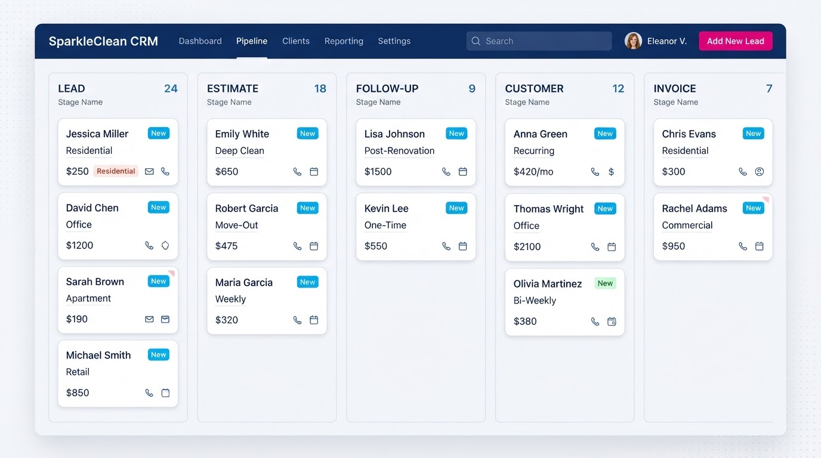This screenshot has height=458, width=821.
Task: Click the phone icon on Olivia Martinez's card
Action: pyautogui.click(x=595, y=321)
